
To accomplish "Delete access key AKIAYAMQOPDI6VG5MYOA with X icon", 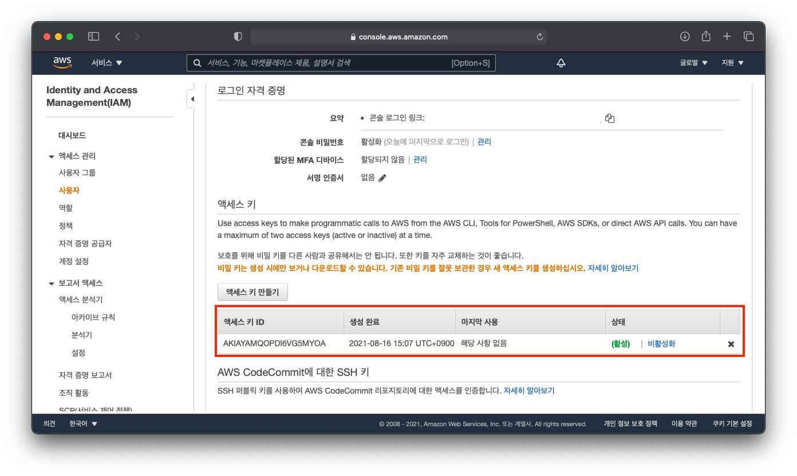I will point(731,344).
